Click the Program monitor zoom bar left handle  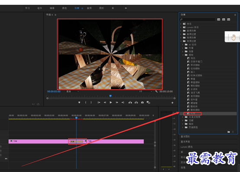(x=48, y=98)
